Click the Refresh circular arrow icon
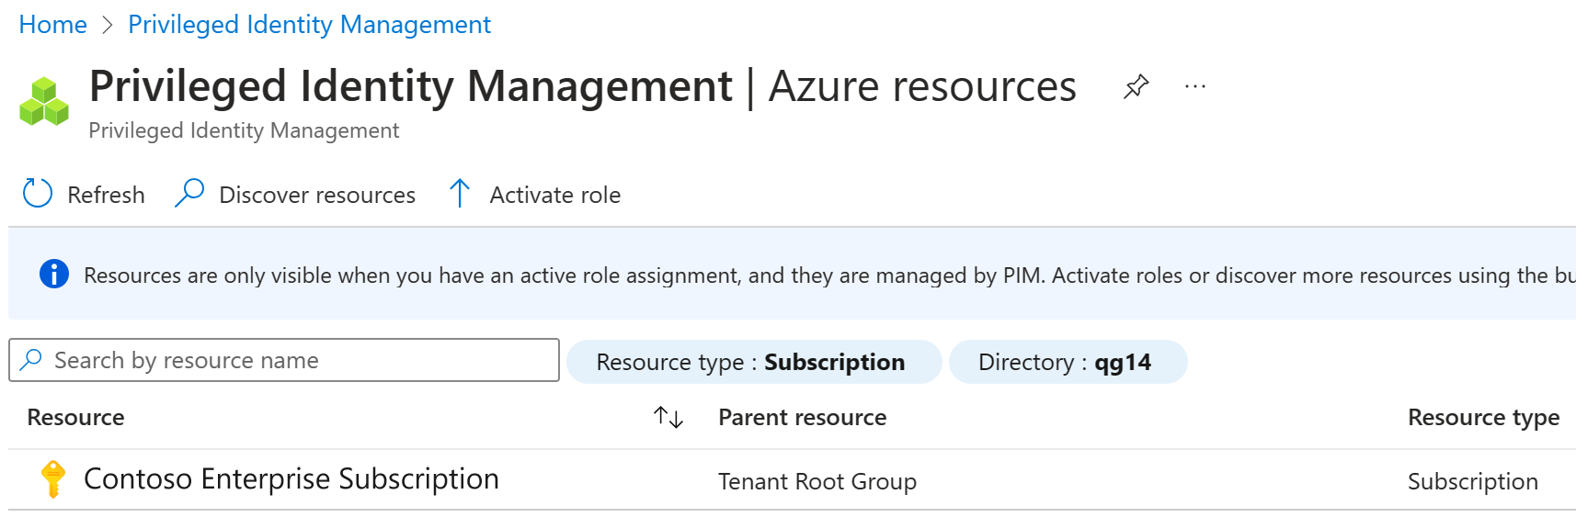 coord(38,194)
